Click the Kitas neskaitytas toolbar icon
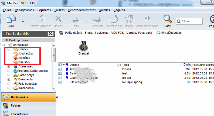This screenshot has width=214, height=116. tap(147, 19)
